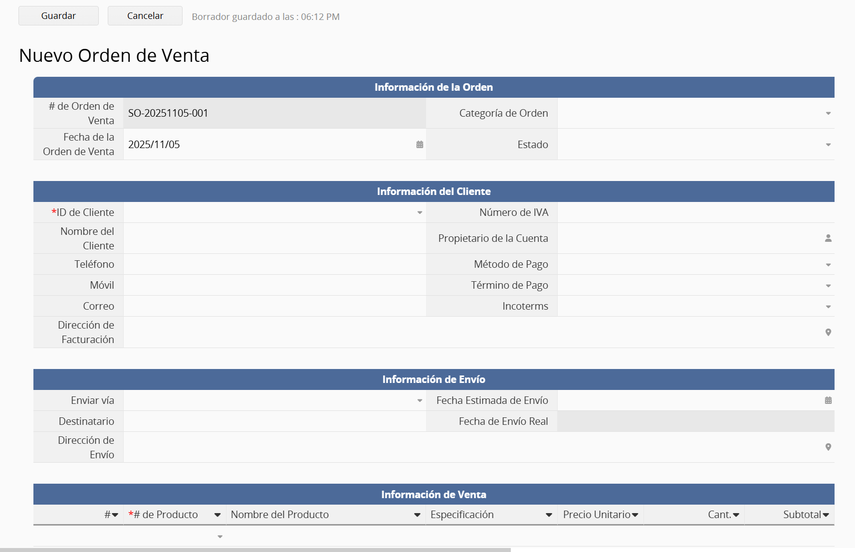Expand the Categoría de Orden dropdown
This screenshot has height=552, width=855.
click(828, 114)
